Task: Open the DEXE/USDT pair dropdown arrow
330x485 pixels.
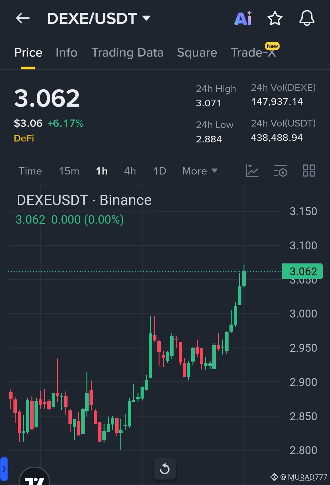Action: [x=146, y=18]
